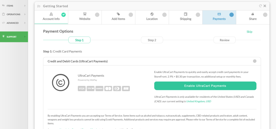Click the Amex card icon
Screen dimensions: 276x129
pos(99,89)
